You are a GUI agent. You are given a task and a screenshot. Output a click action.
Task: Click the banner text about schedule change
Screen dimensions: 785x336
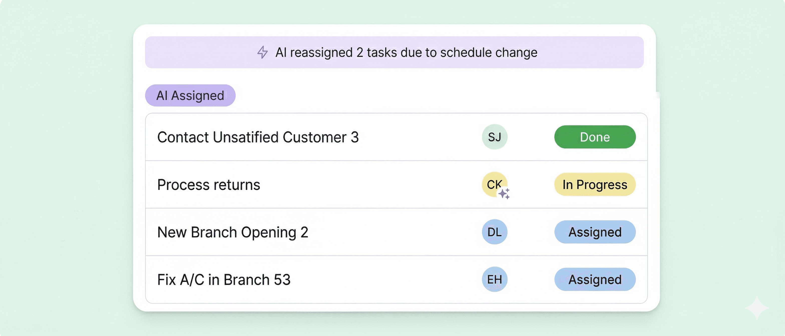[406, 52]
